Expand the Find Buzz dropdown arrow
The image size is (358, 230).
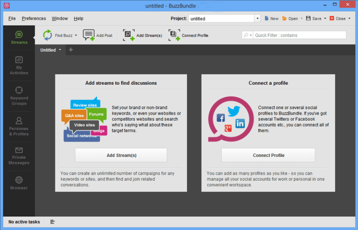[76, 35]
